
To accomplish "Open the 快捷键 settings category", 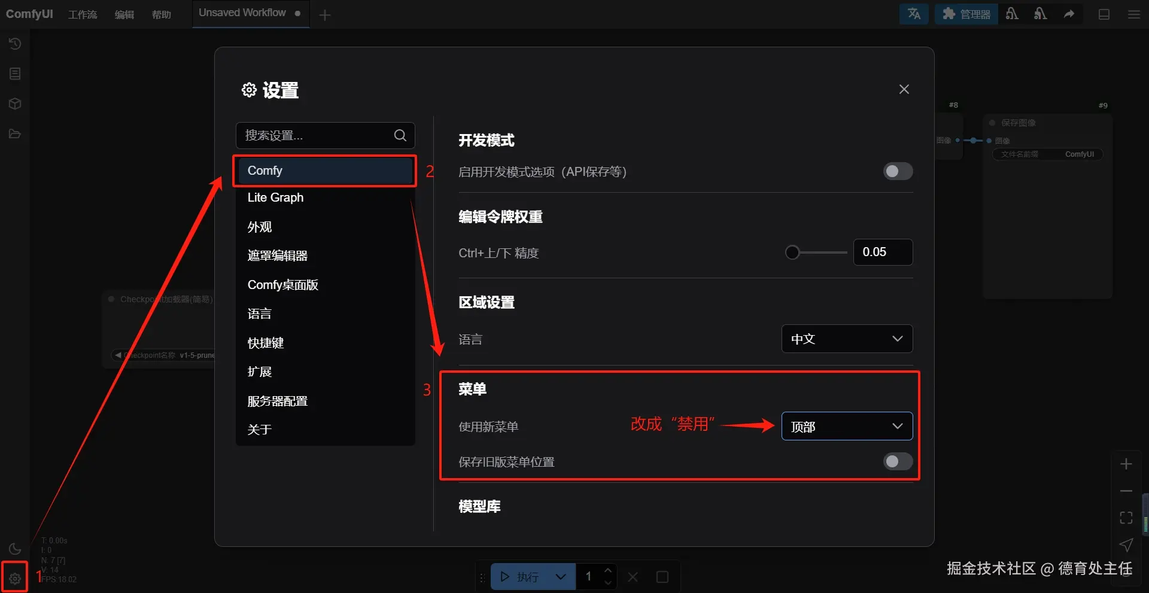I will point(325,343).
